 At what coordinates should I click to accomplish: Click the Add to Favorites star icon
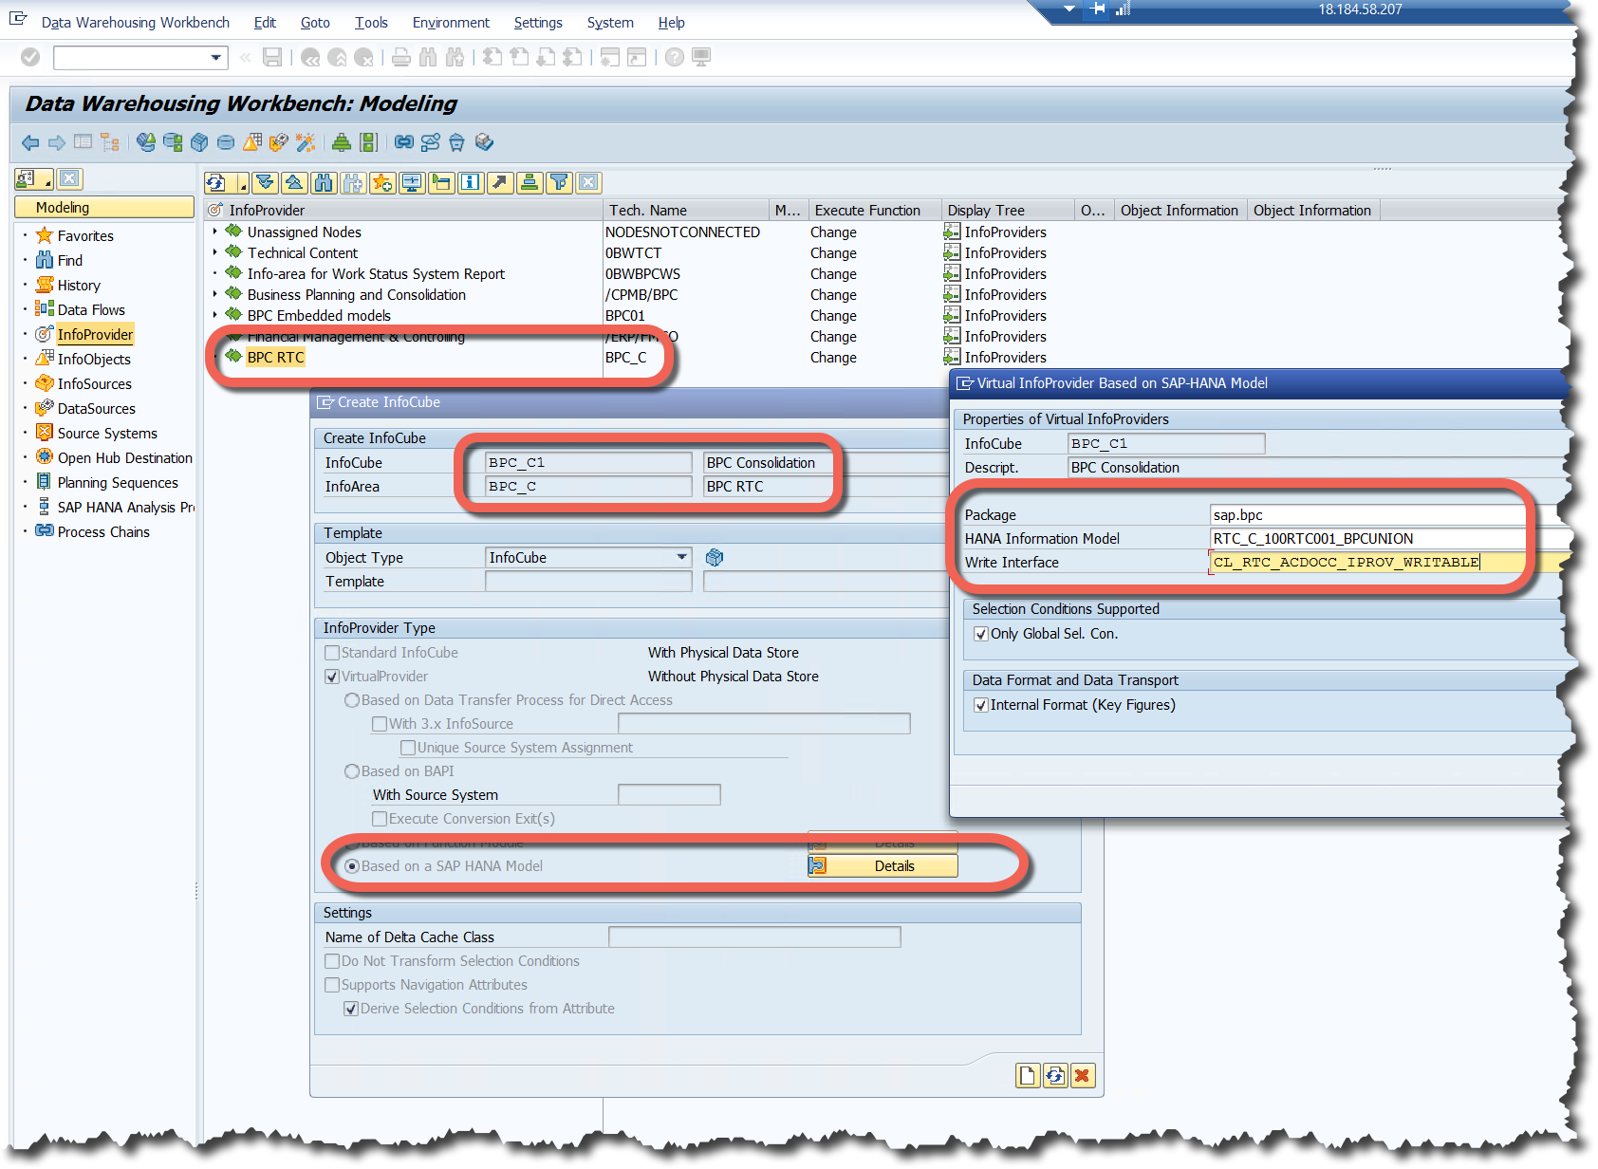(x=382, y=183)
